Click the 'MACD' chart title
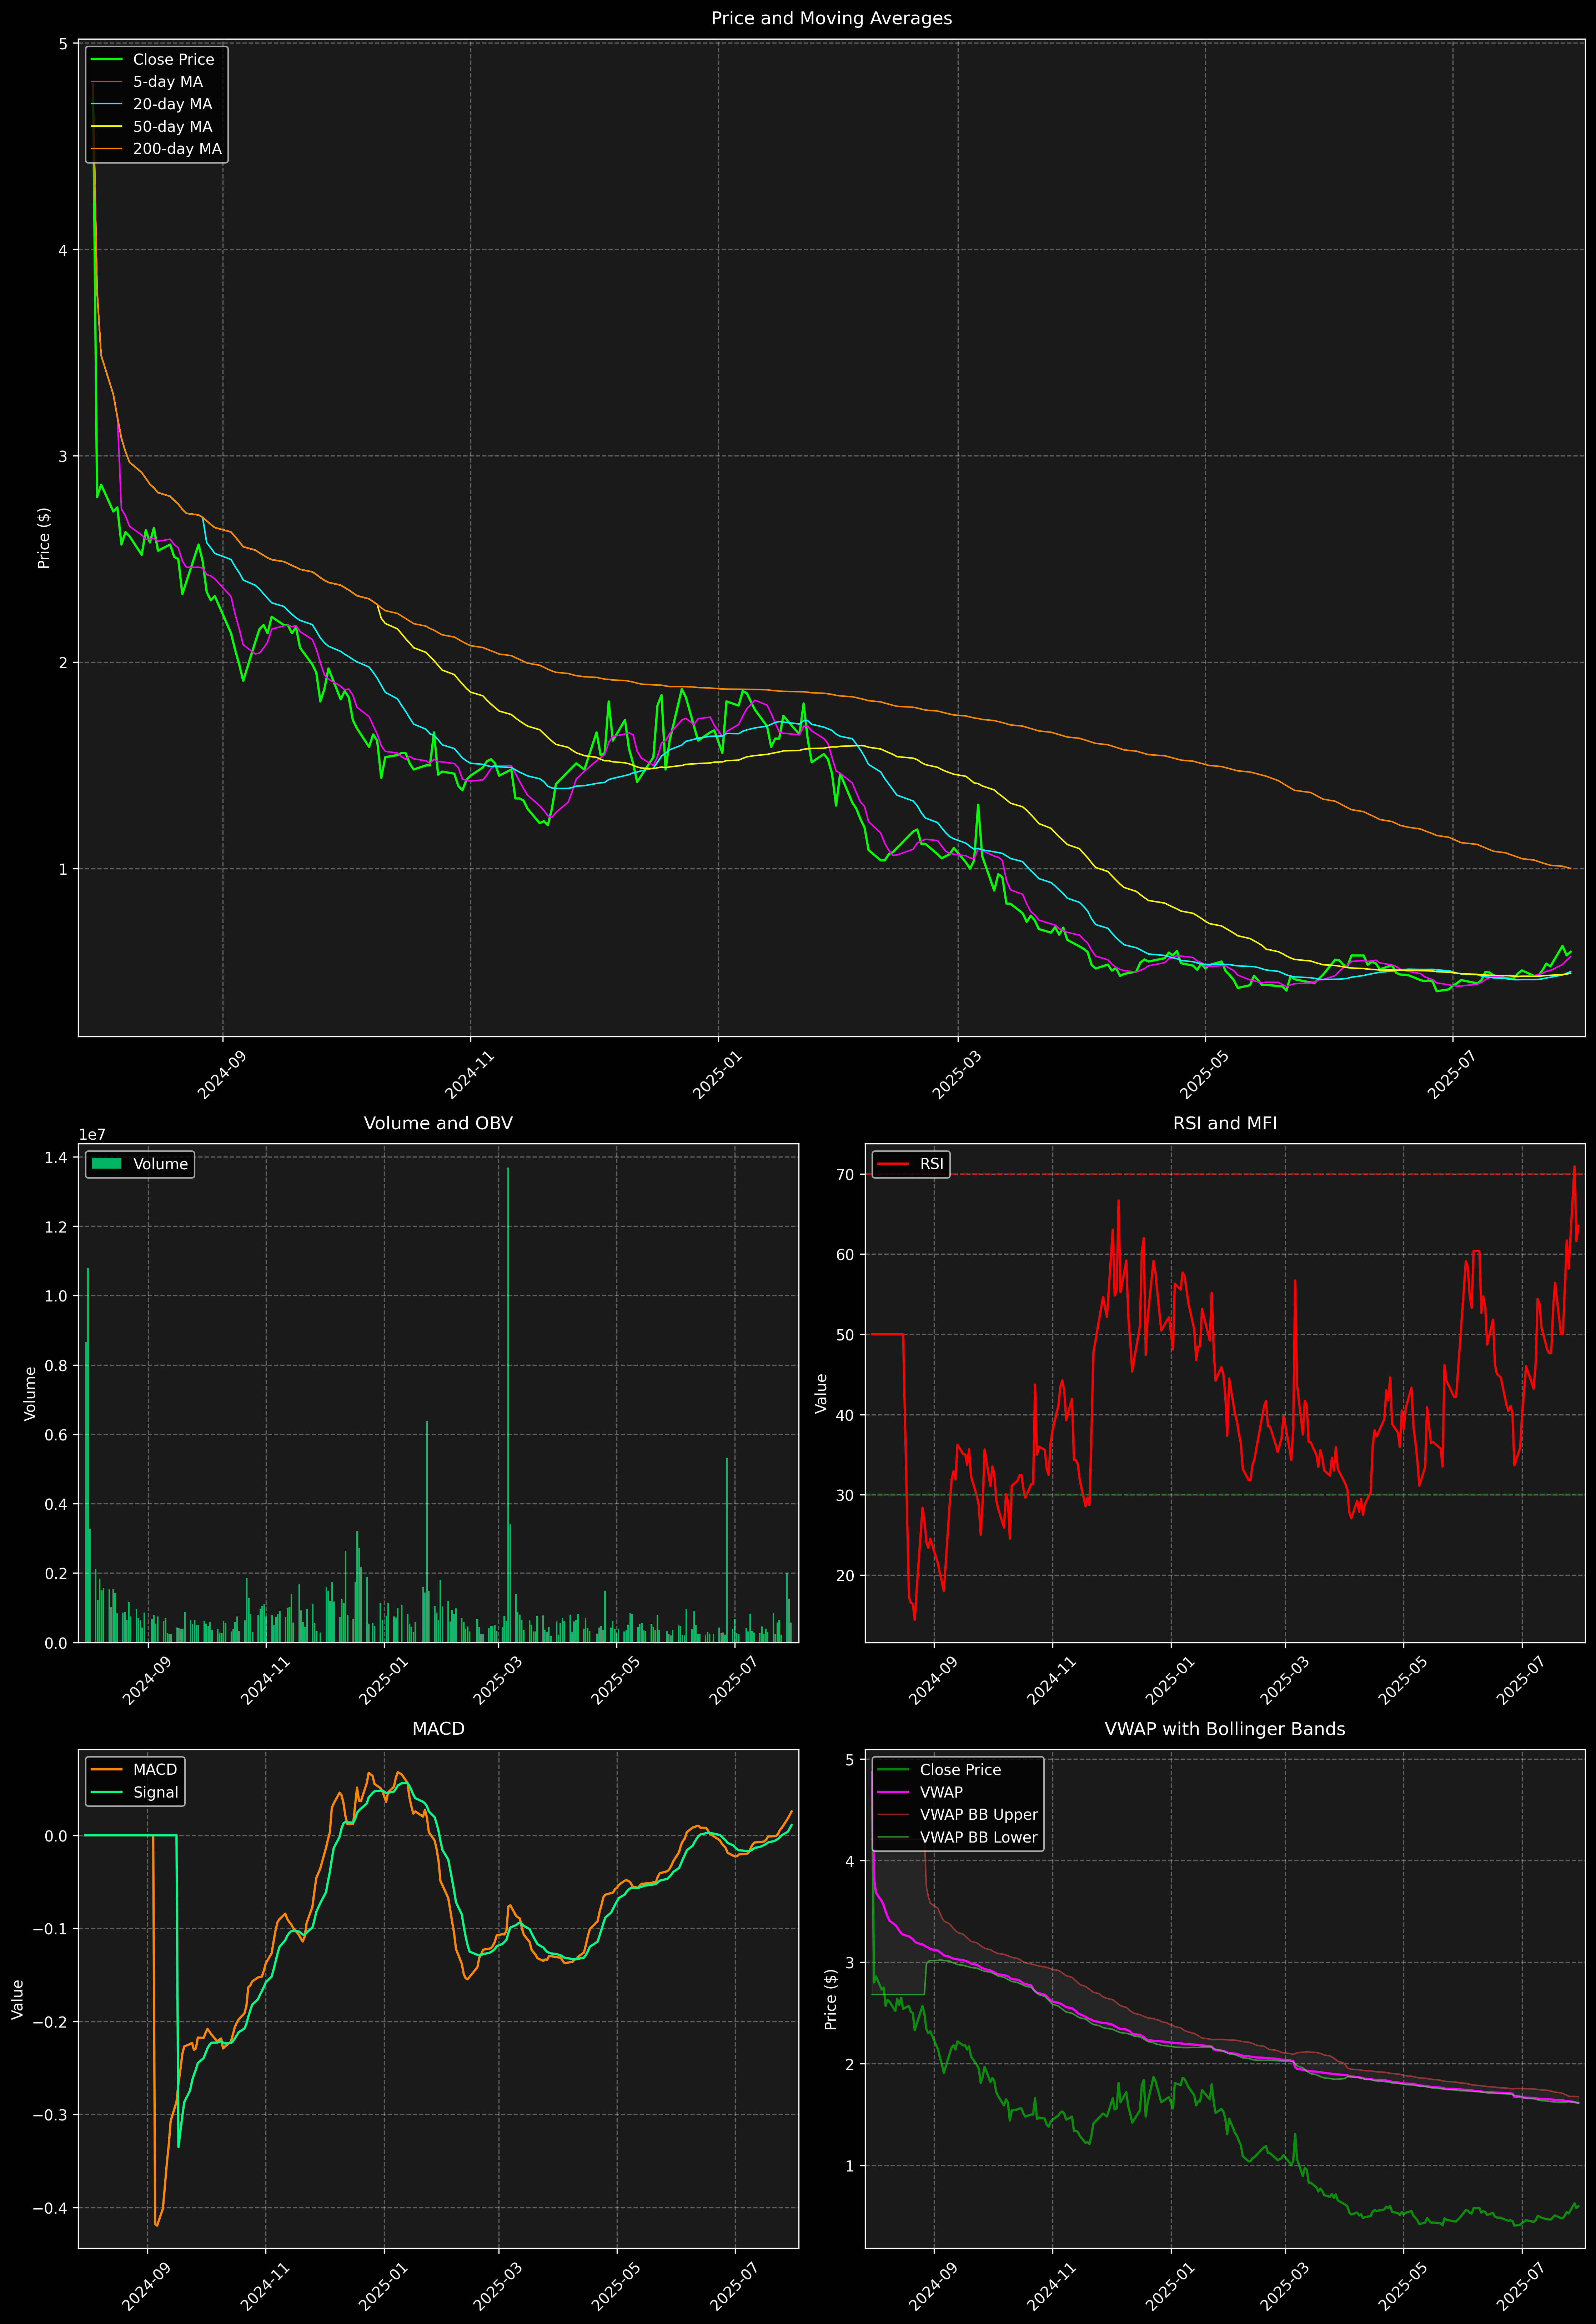The height and width of the screenshot is (2324, 1596). (x=438, y=1729)
